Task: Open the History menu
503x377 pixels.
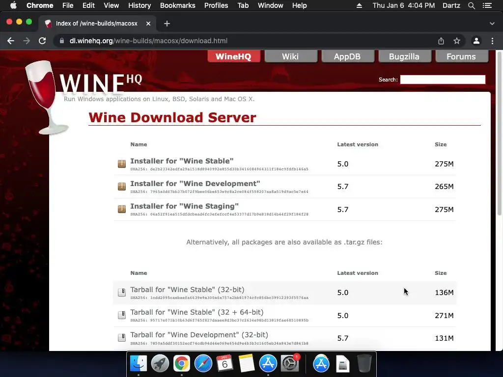Action: pos(140,5)
